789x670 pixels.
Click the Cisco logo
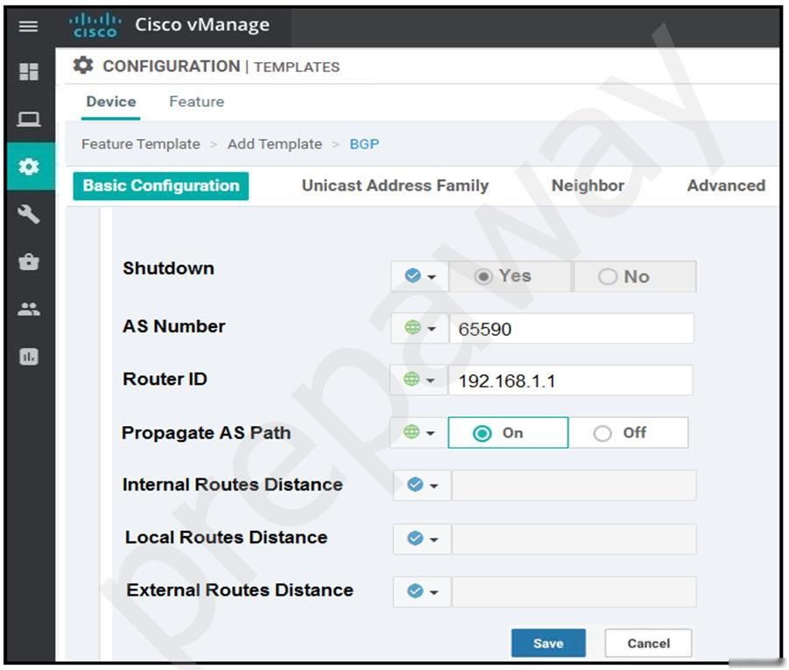tap(95, 25)
